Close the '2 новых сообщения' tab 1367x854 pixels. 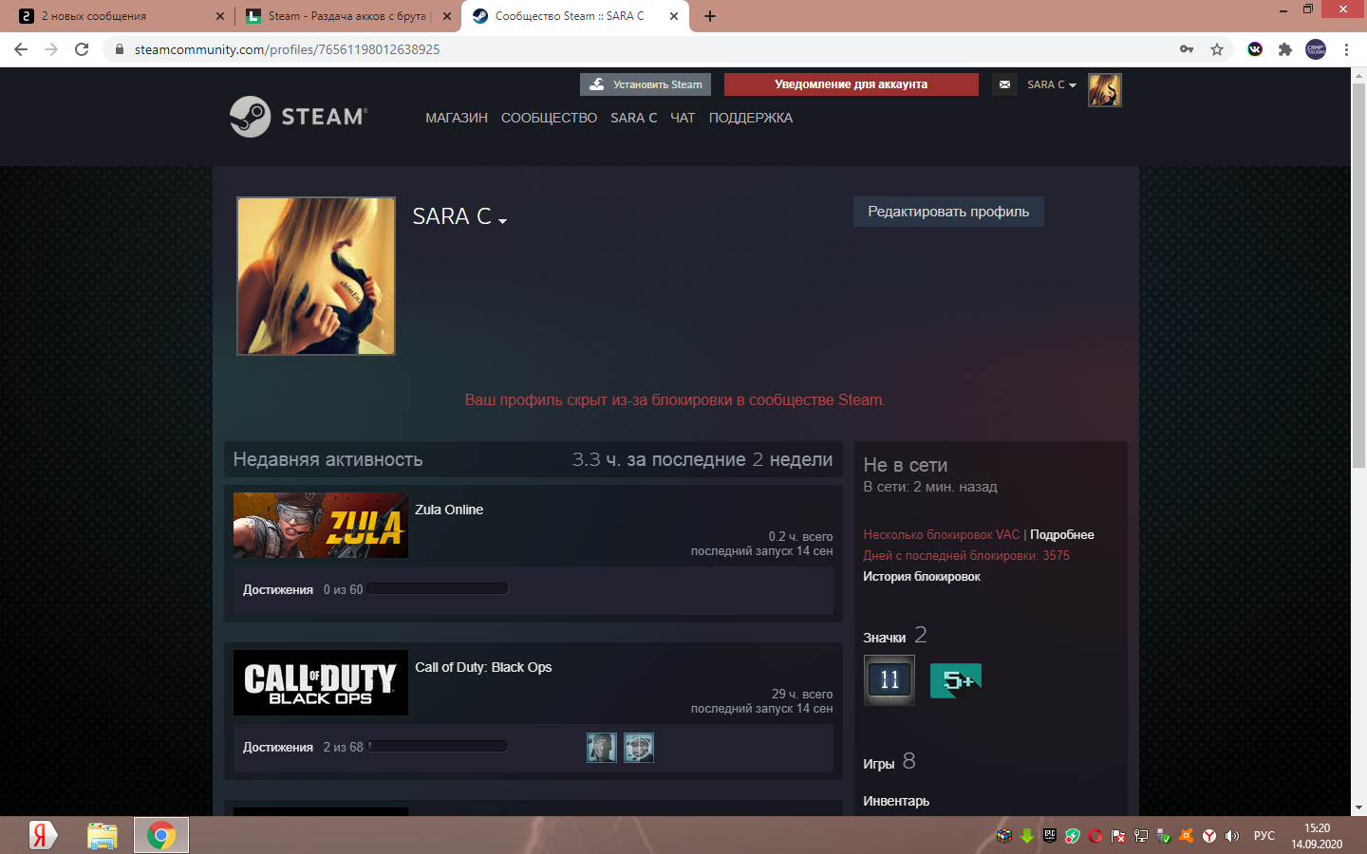tap(220, 16)
